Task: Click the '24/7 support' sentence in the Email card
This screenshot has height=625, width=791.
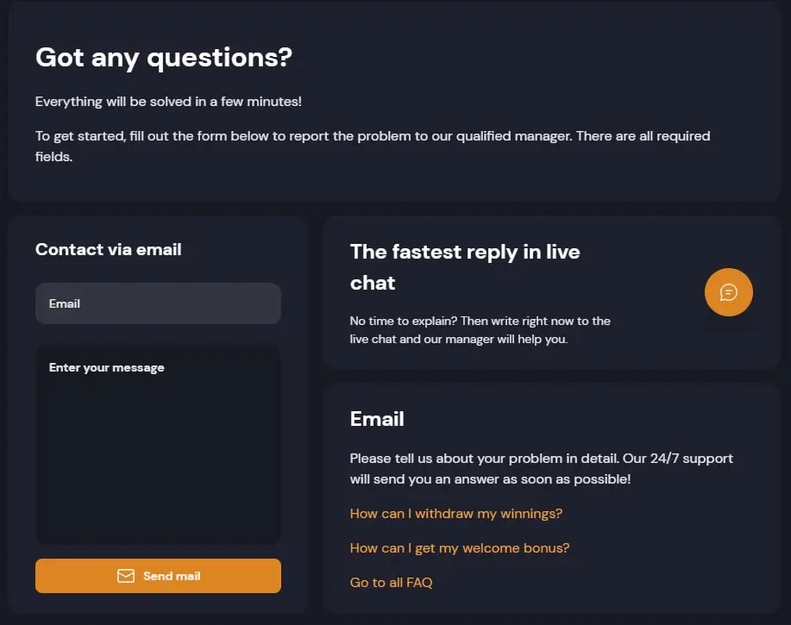Action: pos(490,478)
